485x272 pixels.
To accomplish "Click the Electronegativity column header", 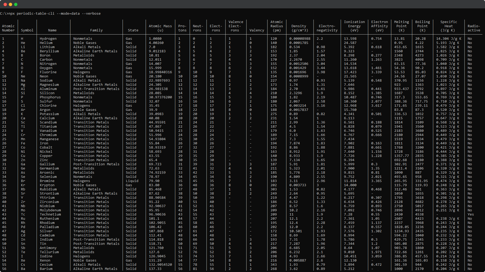I will [327, 28].
